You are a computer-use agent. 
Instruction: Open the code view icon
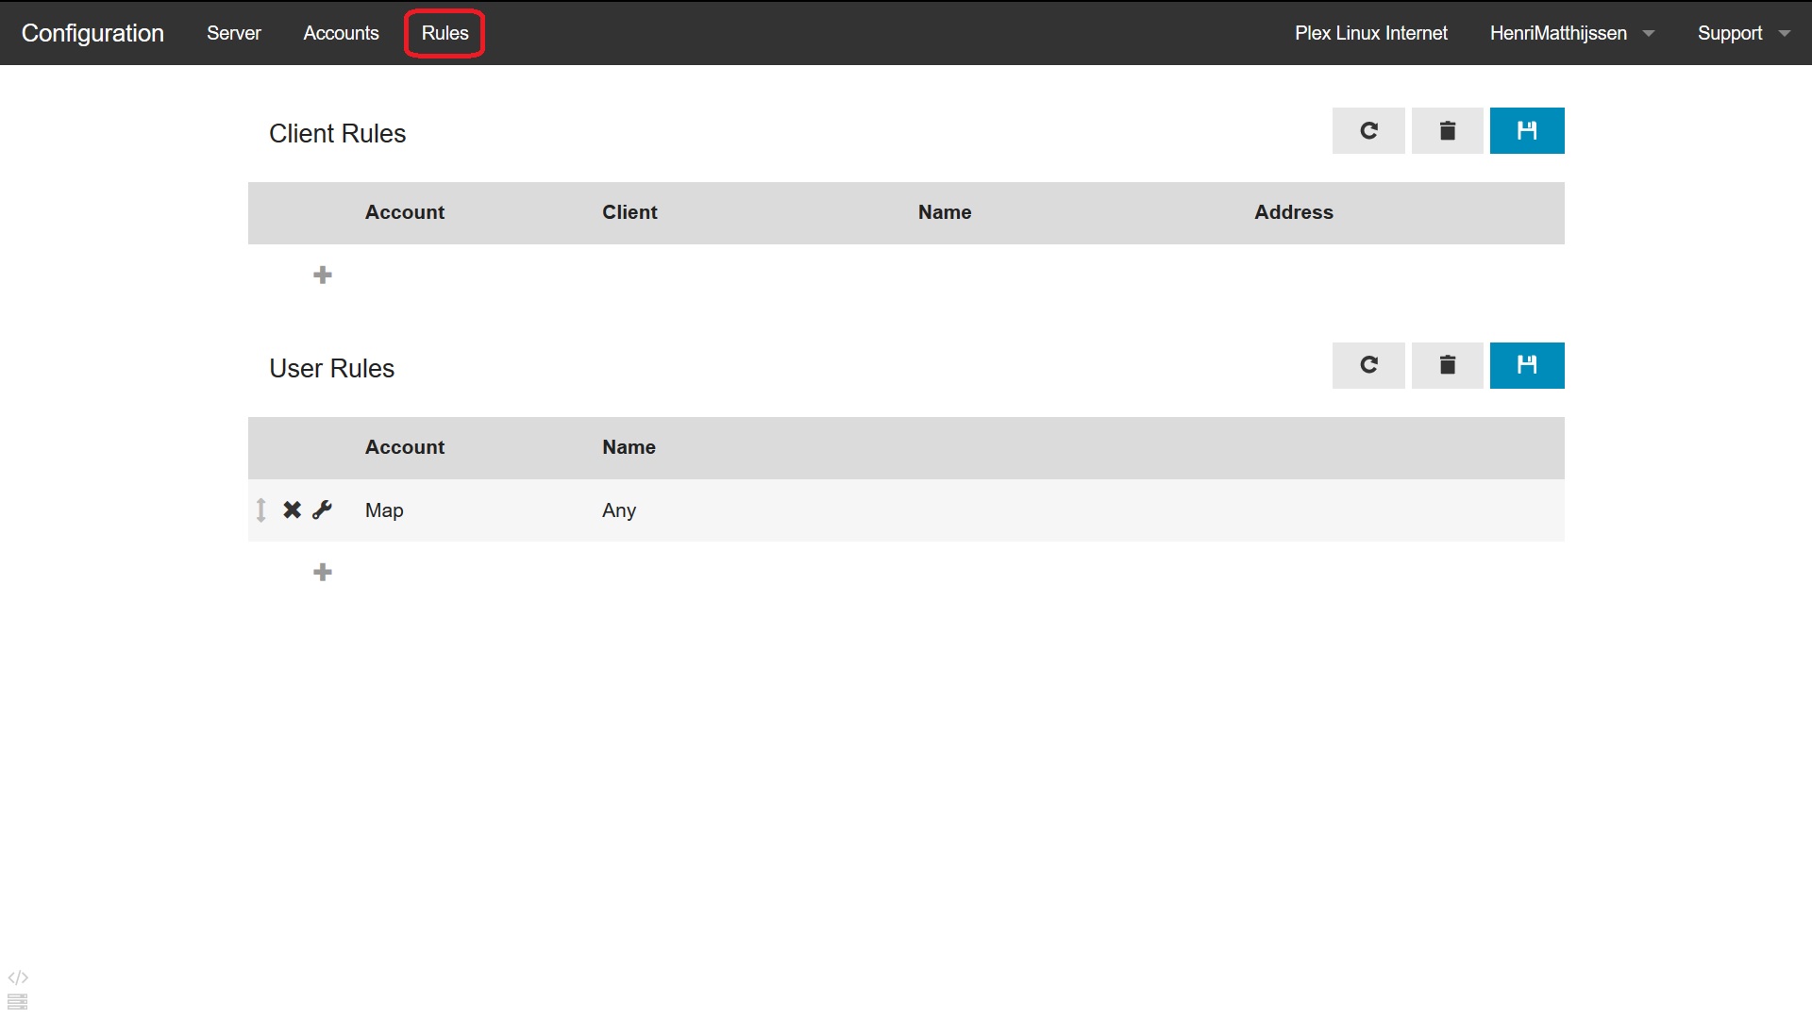click(x=18, y=977)
